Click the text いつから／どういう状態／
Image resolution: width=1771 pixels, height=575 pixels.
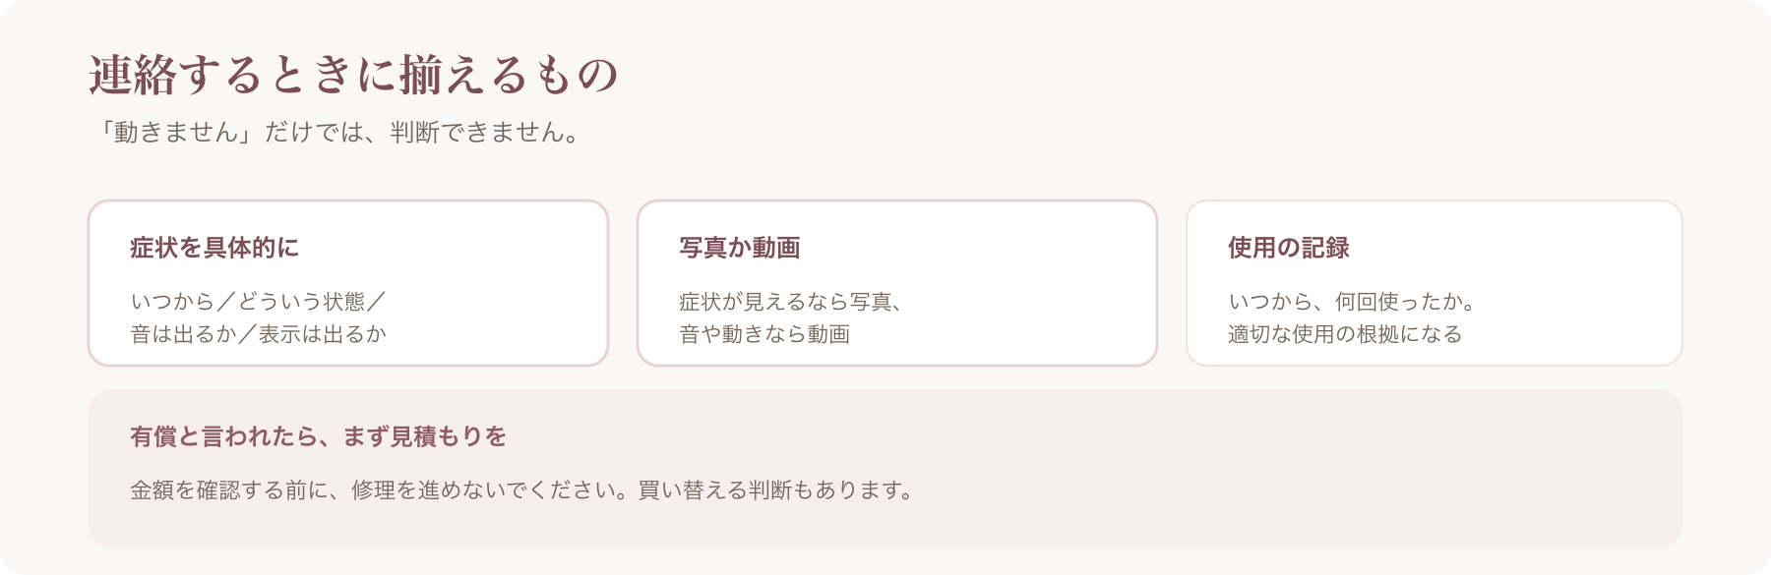click(259, 302)
